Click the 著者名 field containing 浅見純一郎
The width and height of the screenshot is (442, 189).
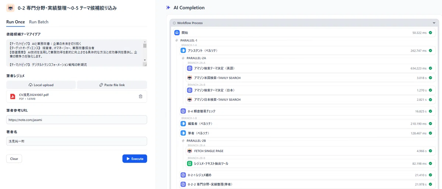77,141
